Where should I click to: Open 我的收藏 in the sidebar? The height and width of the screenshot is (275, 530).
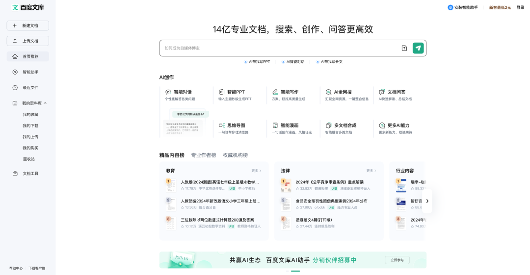[30, 115]
